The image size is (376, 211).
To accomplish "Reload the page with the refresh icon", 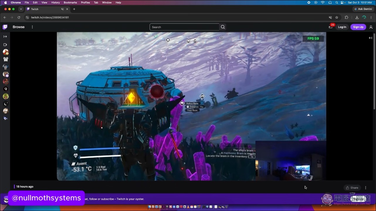I will [x=19, y=18].
